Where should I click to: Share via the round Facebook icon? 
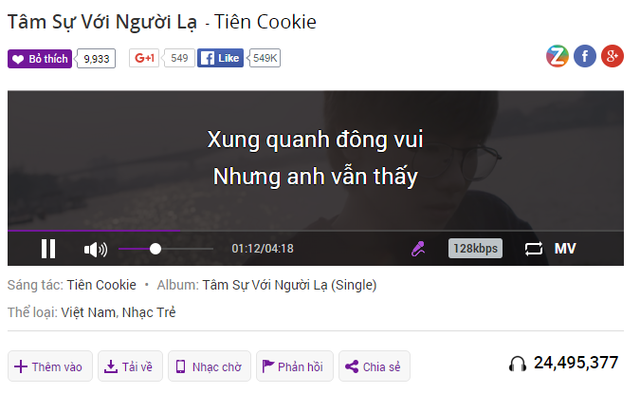pyautogui.click(x=584, y=56)
